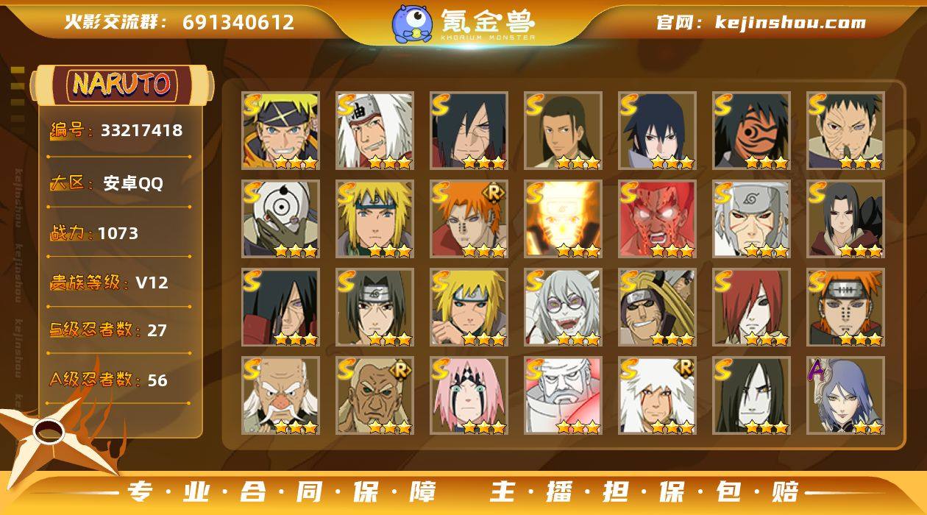The width and height of the screenshot is (927, 515).
Task: Click the account ID 33217418
Action: (141, 131)
